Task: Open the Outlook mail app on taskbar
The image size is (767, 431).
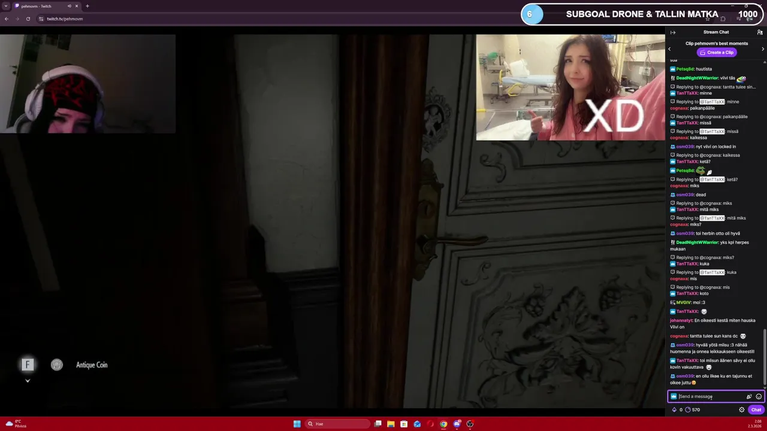Action: click(417, 424)
